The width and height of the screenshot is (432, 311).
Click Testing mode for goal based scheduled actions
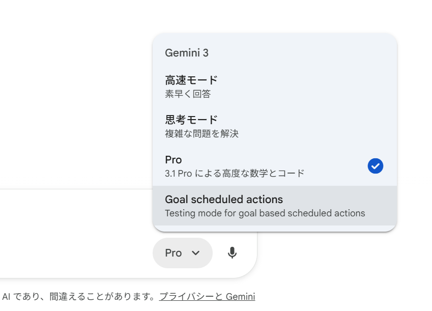(x=265, y=213)
